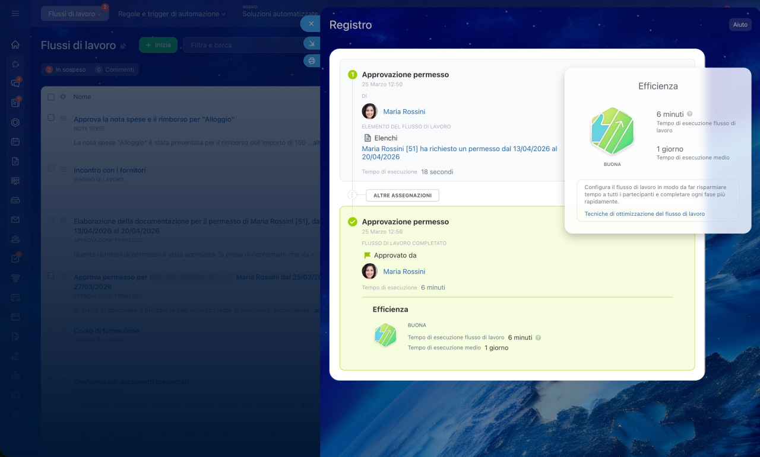Open list settings gear icon
The width and height of the screenshot is (760, 457).
click(x=63, y=97)
